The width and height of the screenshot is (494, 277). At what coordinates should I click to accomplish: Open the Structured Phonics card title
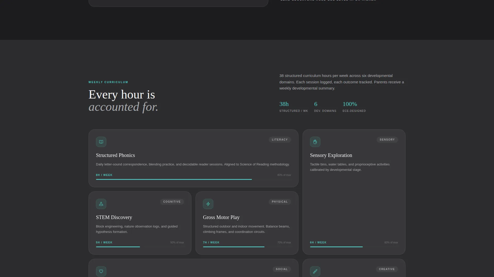[115, 155]
